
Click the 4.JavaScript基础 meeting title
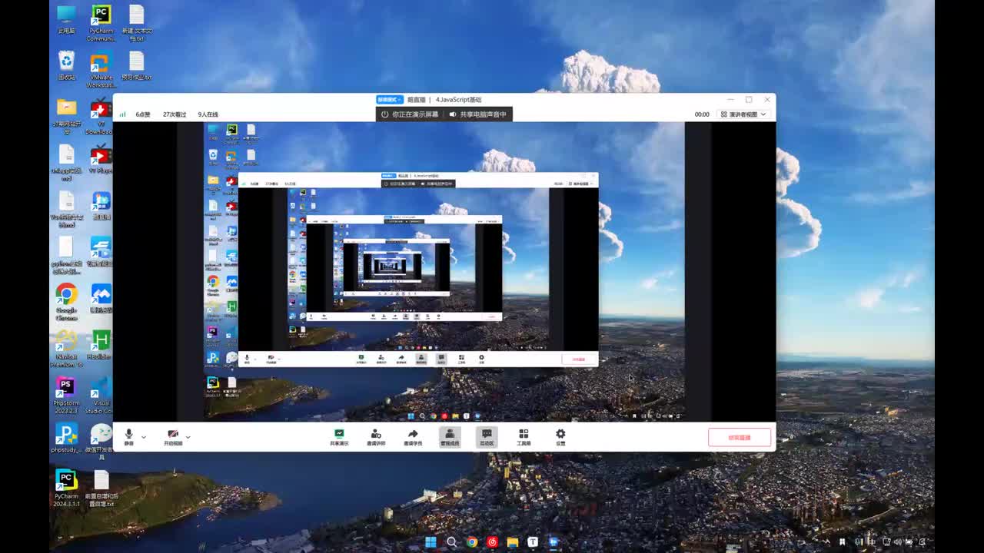pyautogui.click(x=459, y=100)
